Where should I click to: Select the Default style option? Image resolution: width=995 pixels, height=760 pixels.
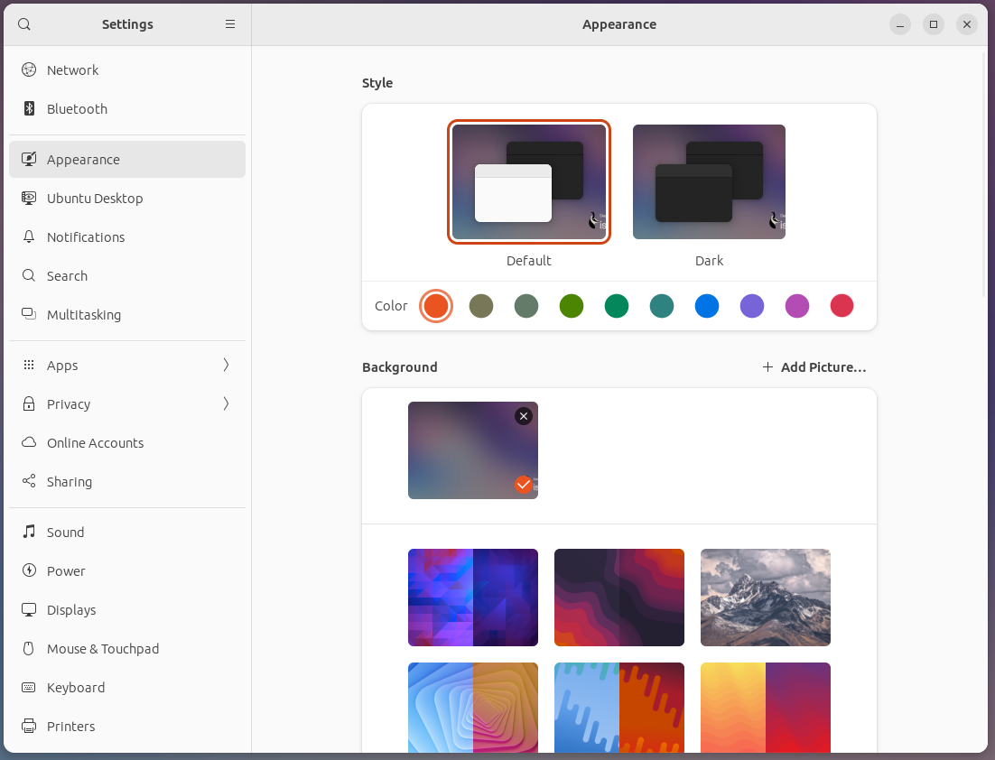[529, 182]
